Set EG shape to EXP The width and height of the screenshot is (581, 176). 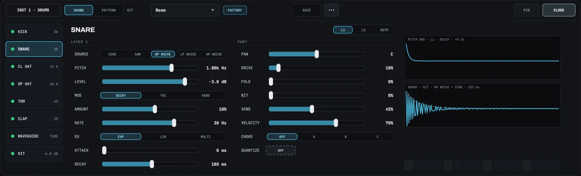click(x=121, y=137)
